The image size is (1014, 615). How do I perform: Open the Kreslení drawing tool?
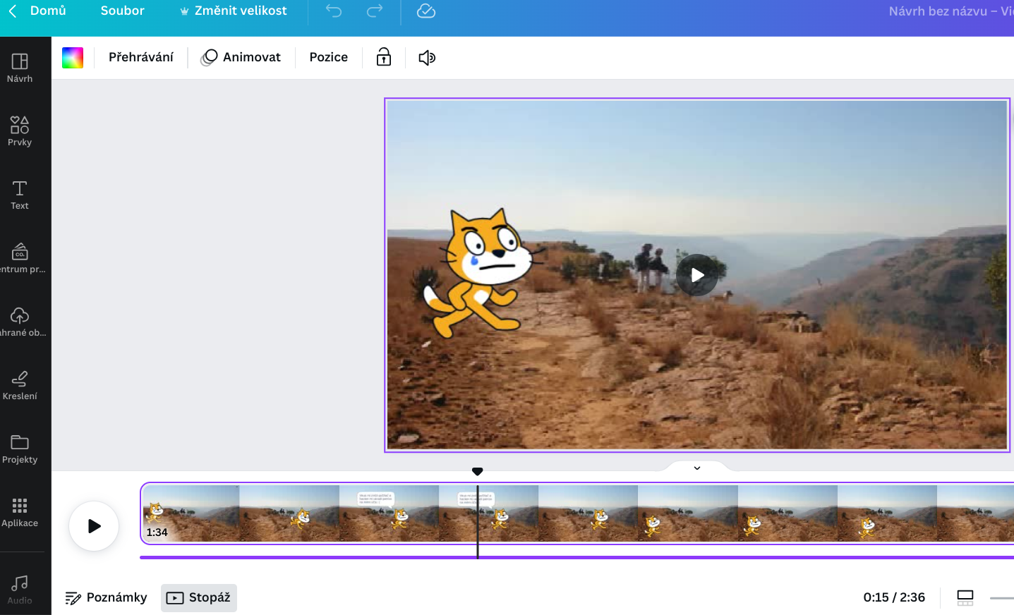[x=20, y=385]
